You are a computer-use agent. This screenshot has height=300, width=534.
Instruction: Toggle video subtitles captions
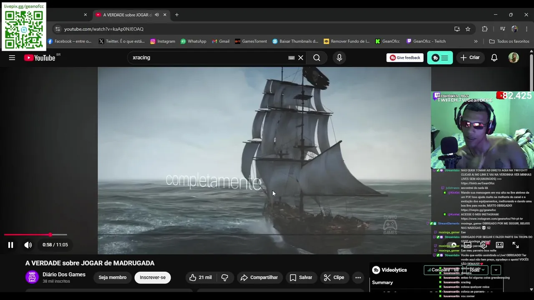coord(468,245)
